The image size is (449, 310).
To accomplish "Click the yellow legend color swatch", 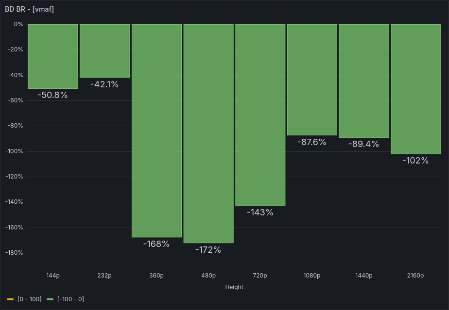I will [11, 299].
